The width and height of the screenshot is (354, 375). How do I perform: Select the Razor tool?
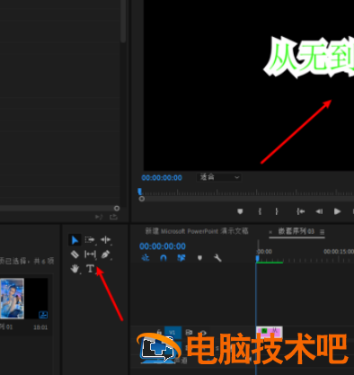tap(75, 254)
